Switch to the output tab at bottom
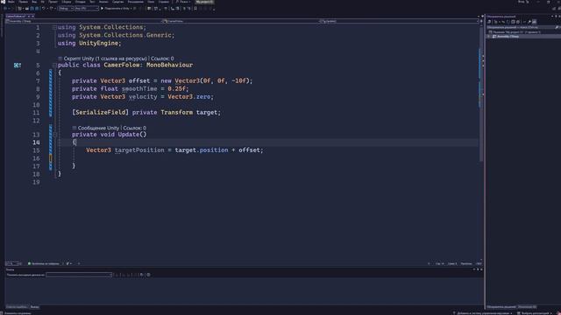The image size is (561, 315). click(x=35, y=307)
